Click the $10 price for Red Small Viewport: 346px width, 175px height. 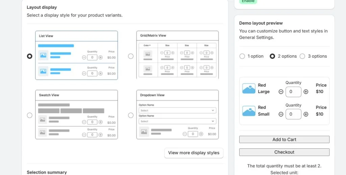pos(320,114)
